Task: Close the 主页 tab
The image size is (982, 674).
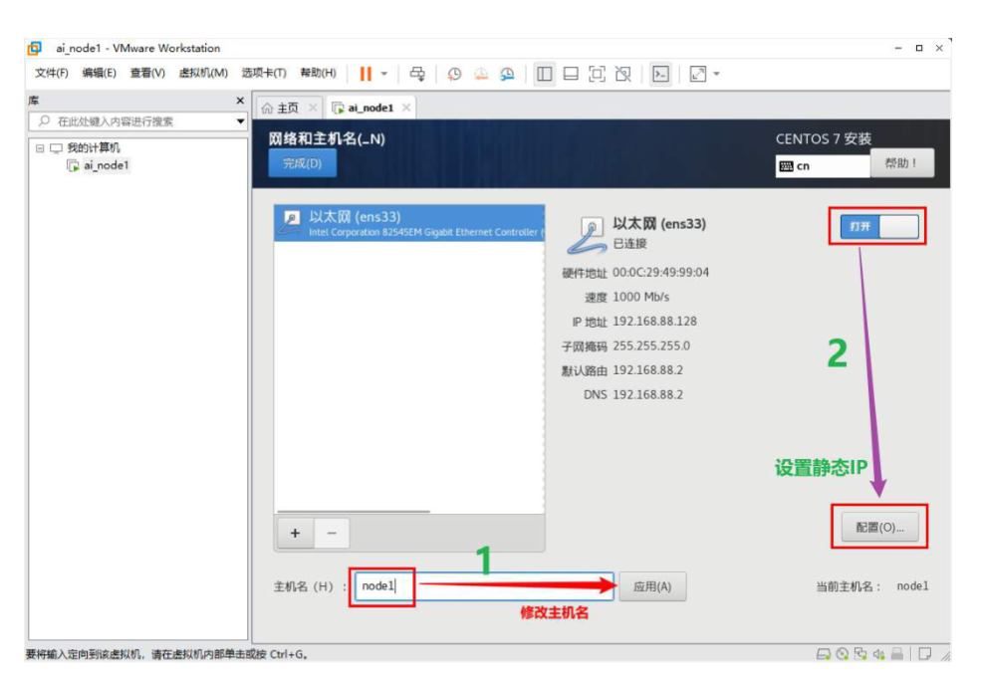Action: point(313,108)
